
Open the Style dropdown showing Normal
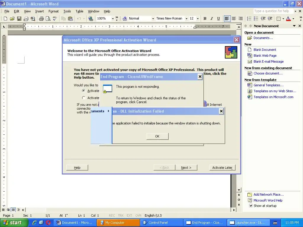(x=153, y=19)
